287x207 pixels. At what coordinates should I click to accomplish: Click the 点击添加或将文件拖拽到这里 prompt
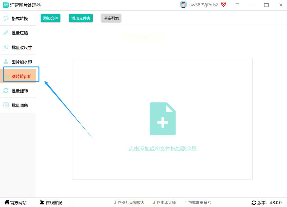point(163,149)
